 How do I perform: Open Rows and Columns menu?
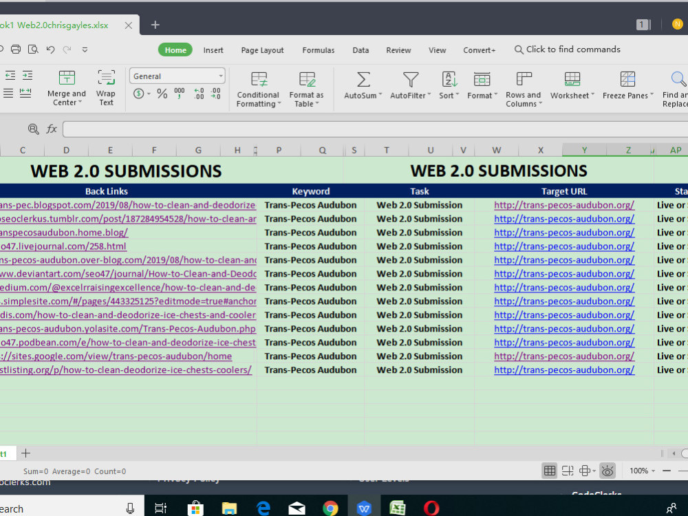[x=524, y=89]
